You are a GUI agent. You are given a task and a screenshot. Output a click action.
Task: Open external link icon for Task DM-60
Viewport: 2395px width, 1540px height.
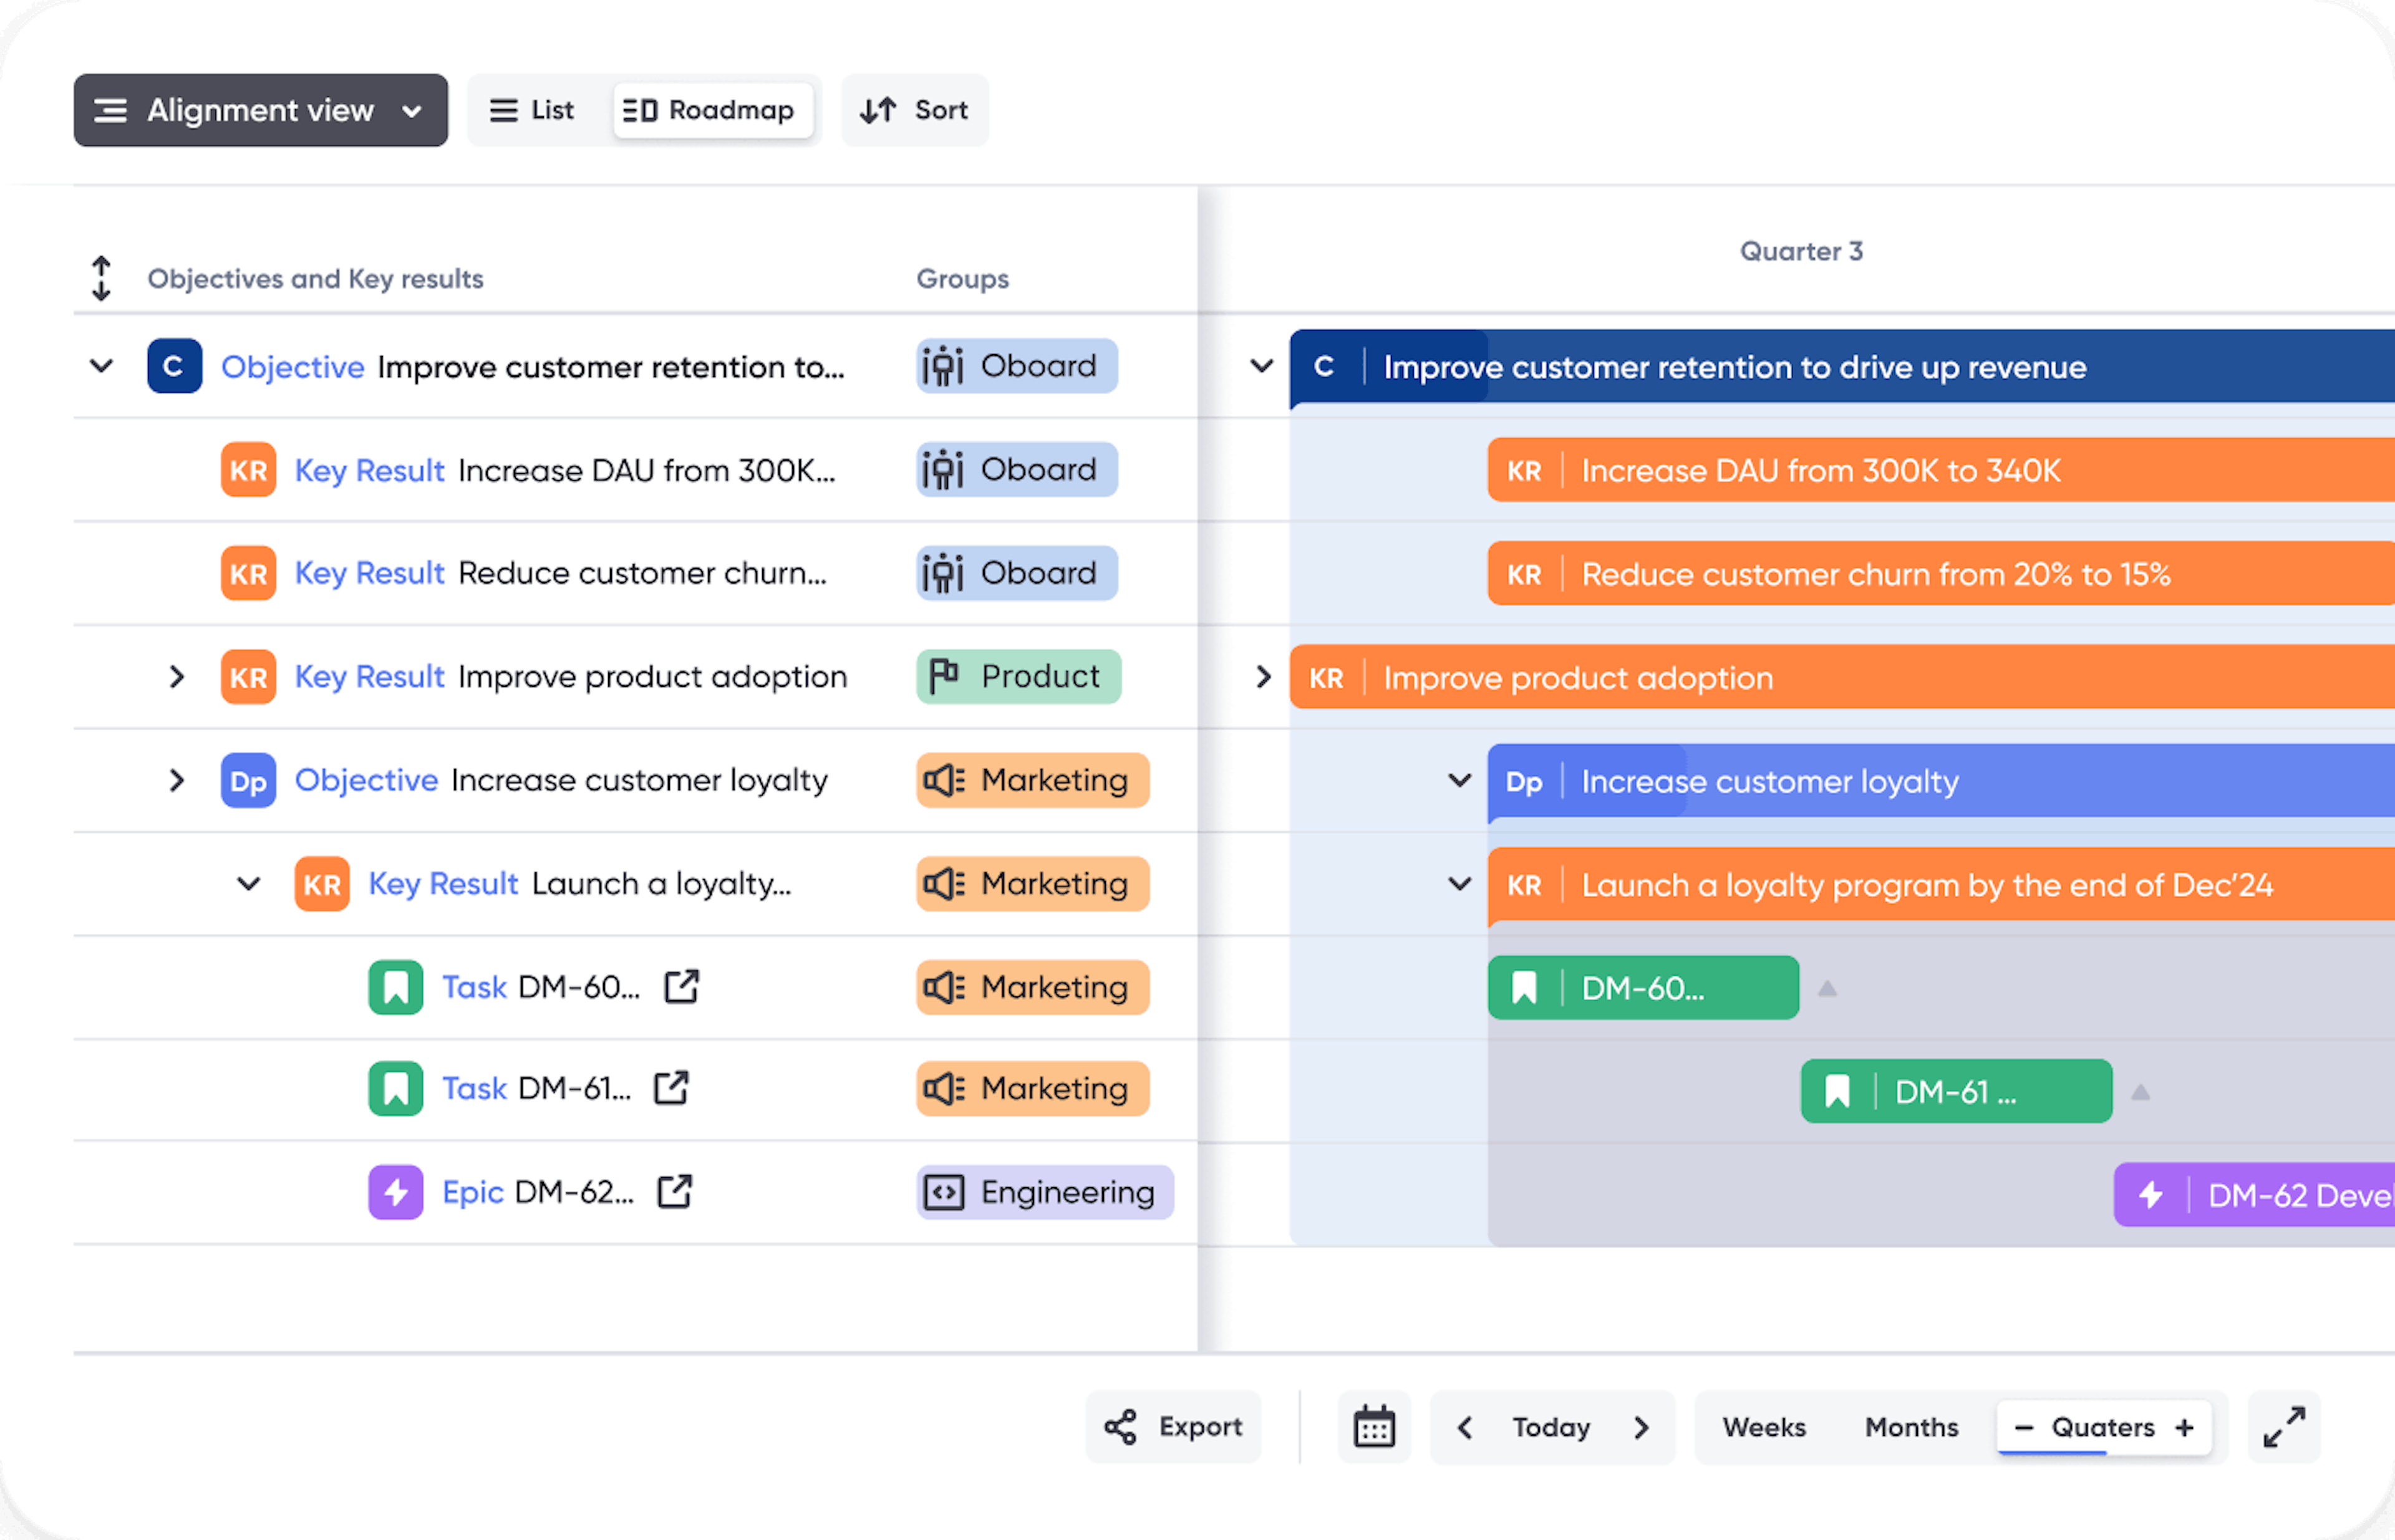(x=681, y=987)
